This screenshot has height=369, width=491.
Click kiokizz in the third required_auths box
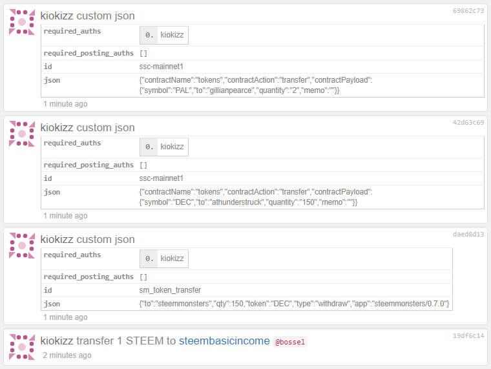[x=172, y=258]
